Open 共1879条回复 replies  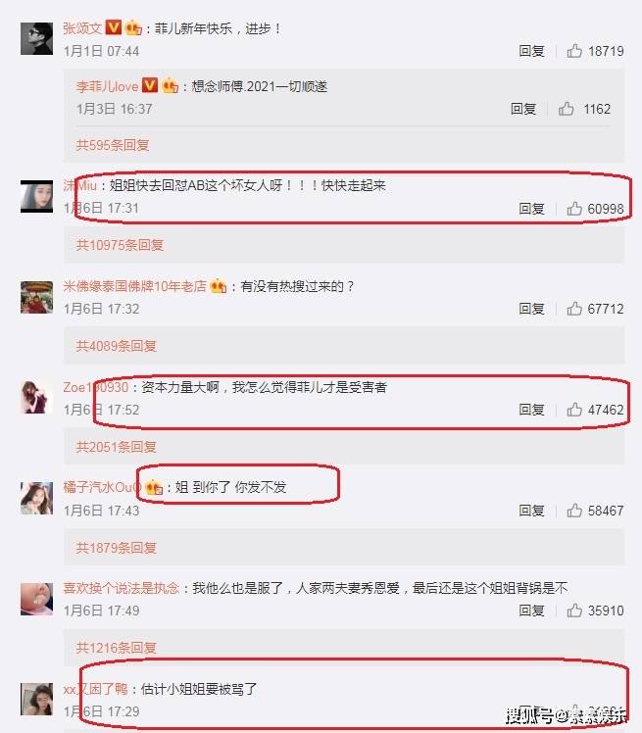(x=116, y=547)
